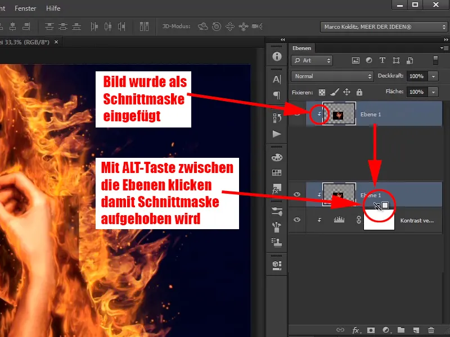The width and height of the screenshot is (450, 337).
Task: Toggle lock image pixels brush icon
Action: click(x=334, y=92)
